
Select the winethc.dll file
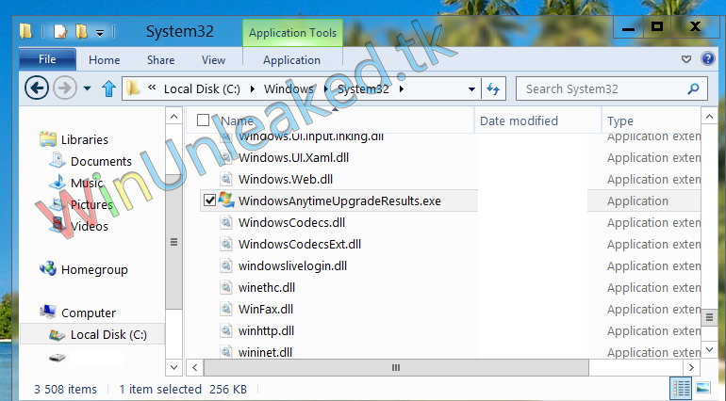[267, 288]
